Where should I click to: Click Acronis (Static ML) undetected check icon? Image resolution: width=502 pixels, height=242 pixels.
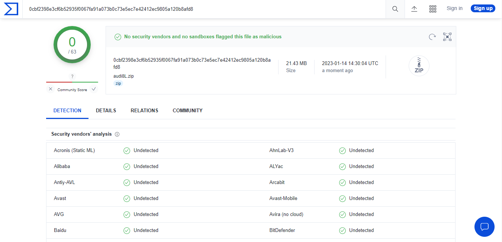click(x=127, y=151)
